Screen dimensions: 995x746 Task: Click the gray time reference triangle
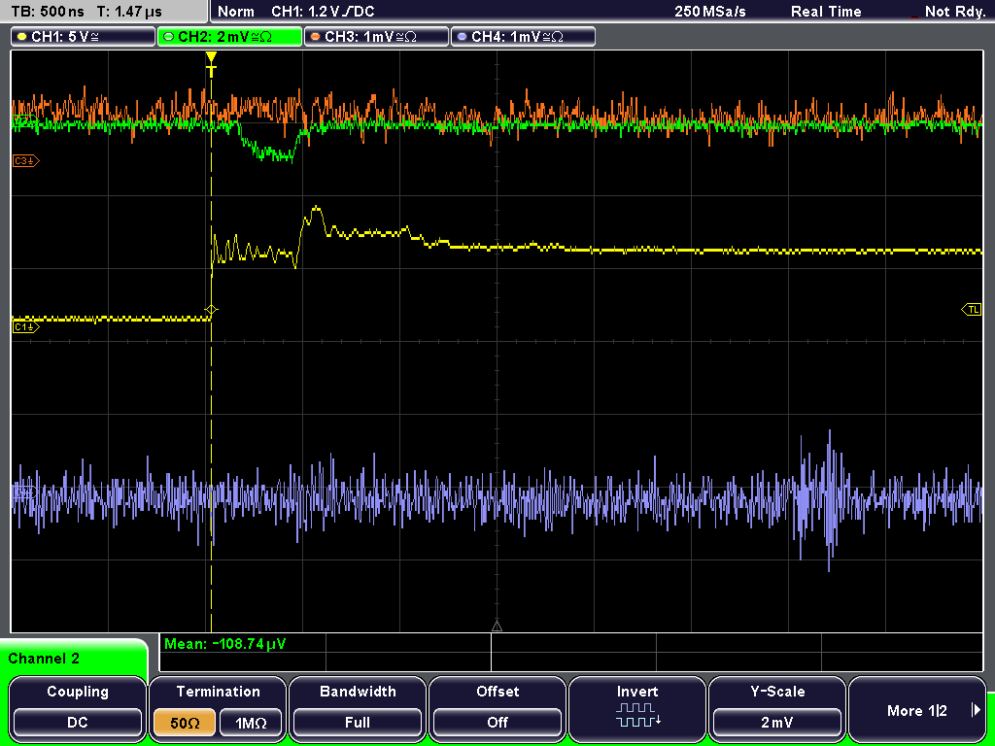pyautogui.click(x=497, y=627)
